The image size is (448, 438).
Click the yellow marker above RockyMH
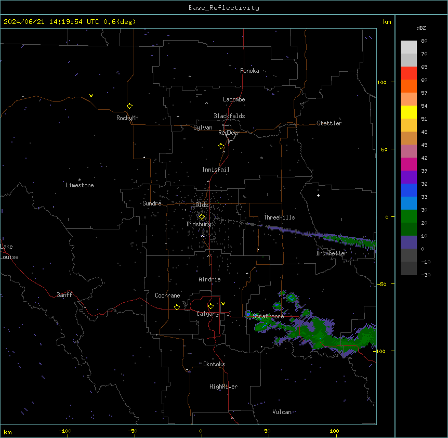129,106
